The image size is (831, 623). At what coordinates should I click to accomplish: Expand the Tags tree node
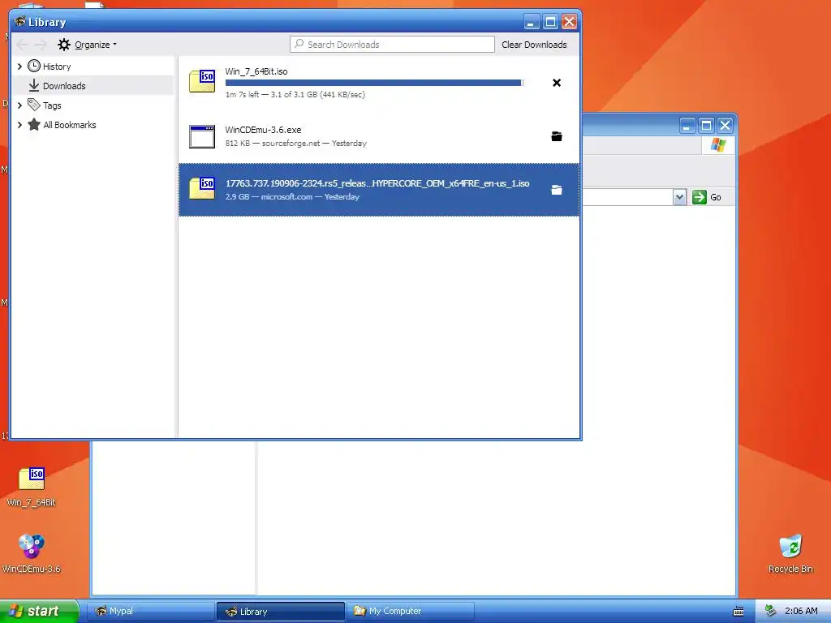19,105
